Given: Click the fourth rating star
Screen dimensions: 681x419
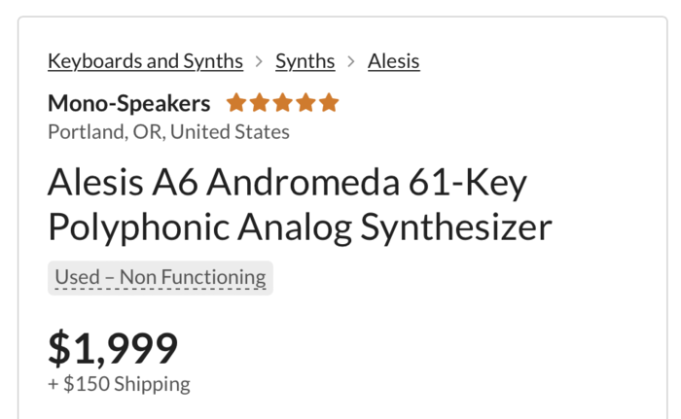Looking at the screenshot, I should (305, 103).
